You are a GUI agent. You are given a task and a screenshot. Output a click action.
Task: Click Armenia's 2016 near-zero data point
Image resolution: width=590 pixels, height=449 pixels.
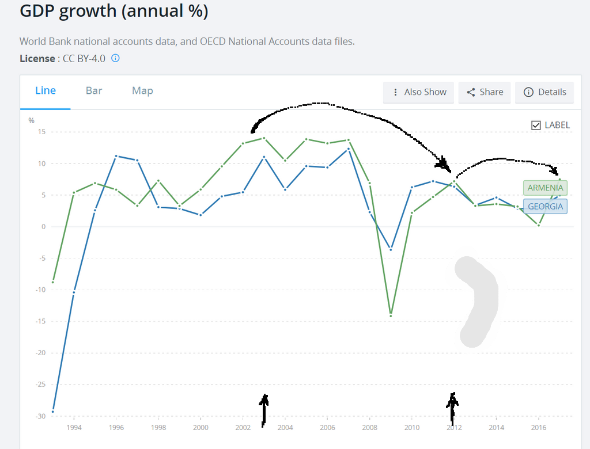click(538, 225)
